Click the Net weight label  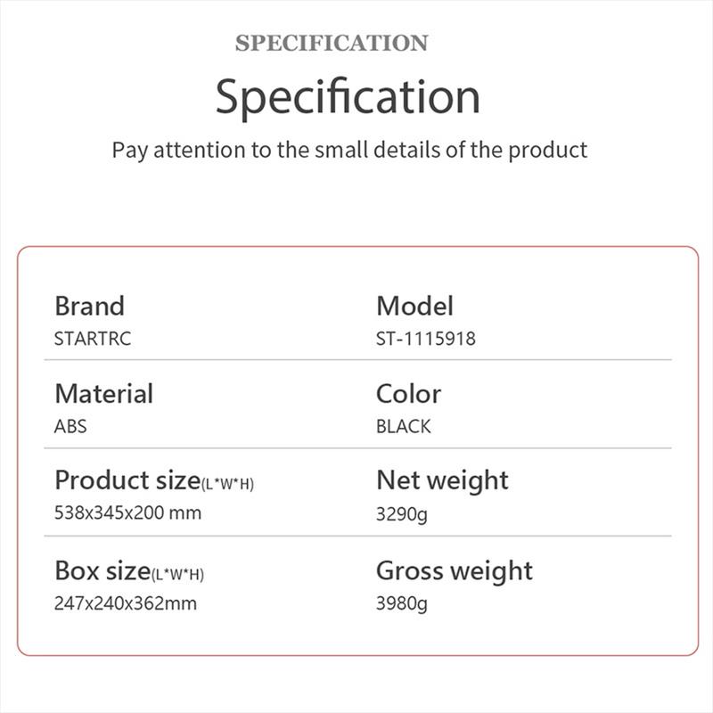(x=442, y=480)
